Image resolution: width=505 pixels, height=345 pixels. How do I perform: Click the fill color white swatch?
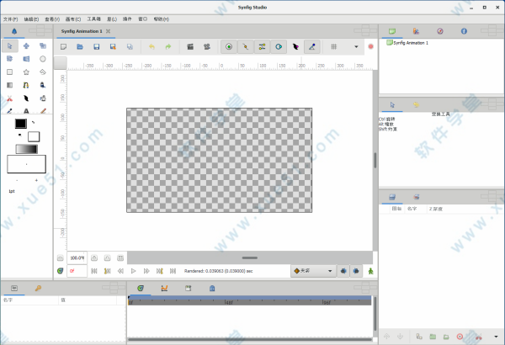[x=34, y=136]
